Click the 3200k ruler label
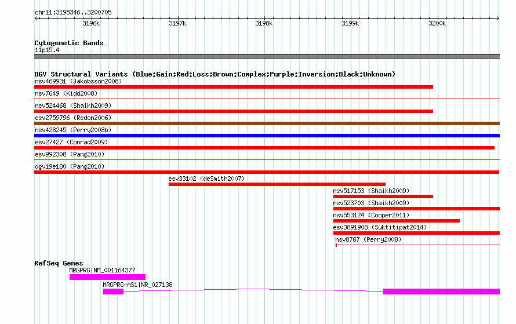The width and height of the screenshot is (516, 324). tap(437, 23)
